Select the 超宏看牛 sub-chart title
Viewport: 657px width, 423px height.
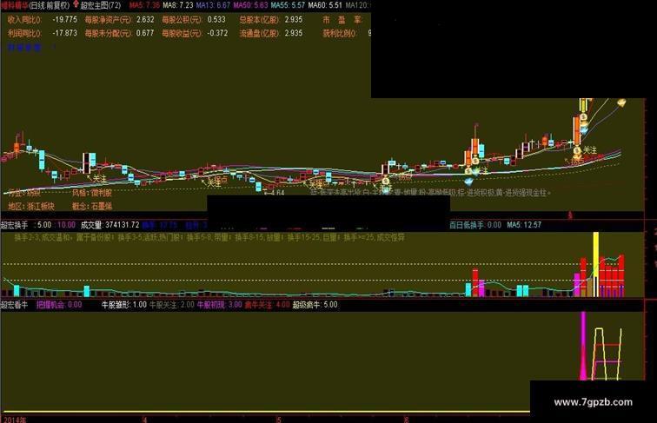(14, 305)
